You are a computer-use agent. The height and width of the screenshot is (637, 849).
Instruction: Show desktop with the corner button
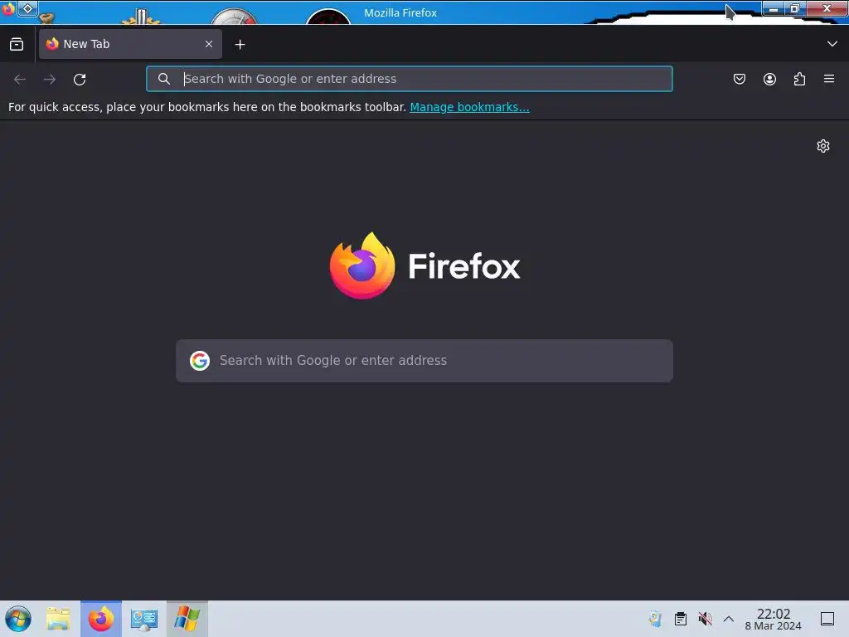point(827,619)
